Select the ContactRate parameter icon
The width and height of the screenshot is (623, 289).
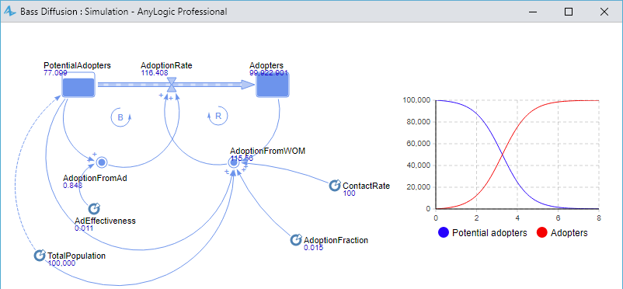click(335, 185)
